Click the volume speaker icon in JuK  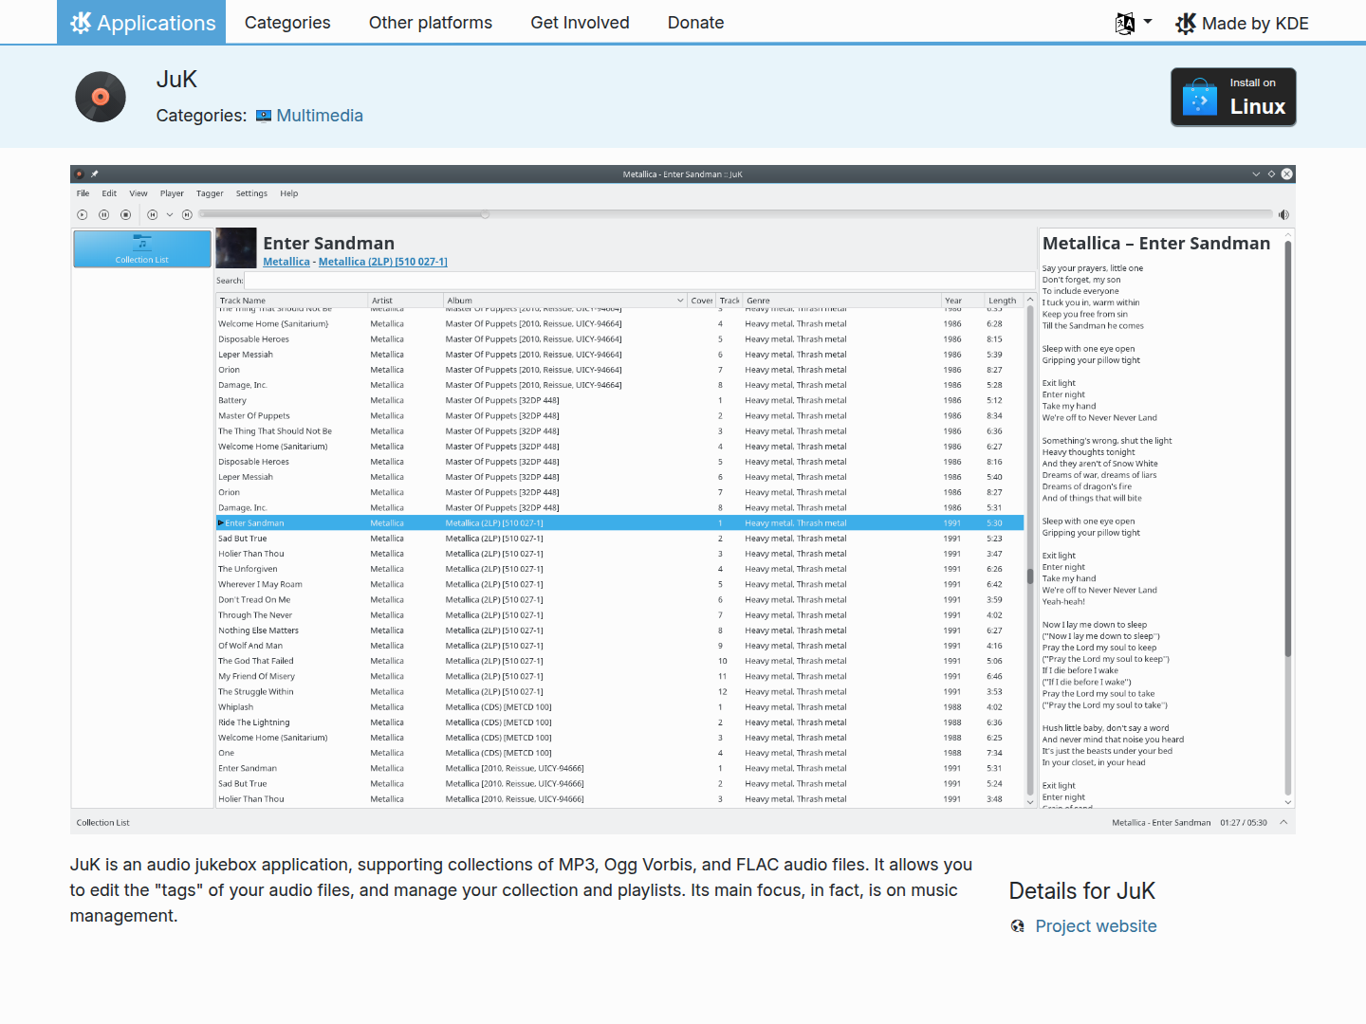tap(1283, 215)
